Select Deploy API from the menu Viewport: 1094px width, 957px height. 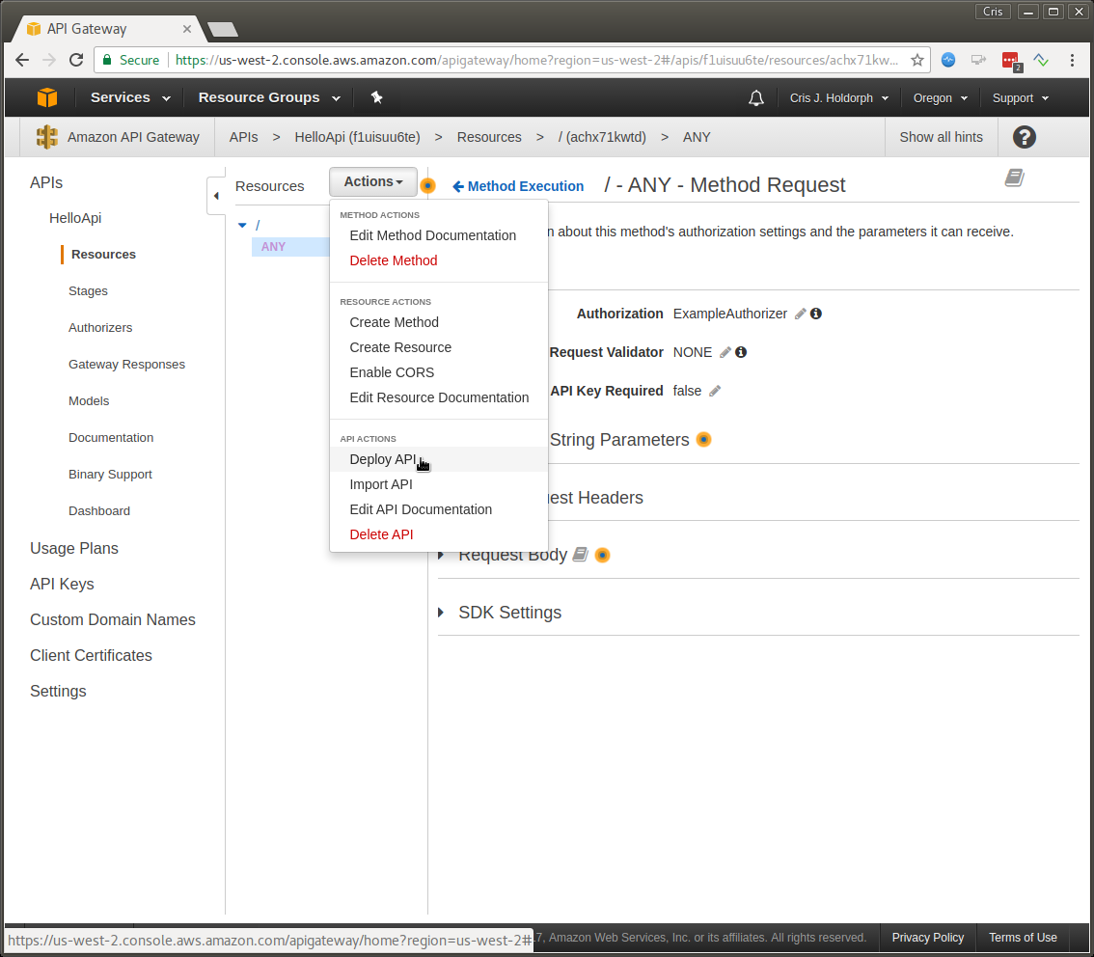coord(439,459)
